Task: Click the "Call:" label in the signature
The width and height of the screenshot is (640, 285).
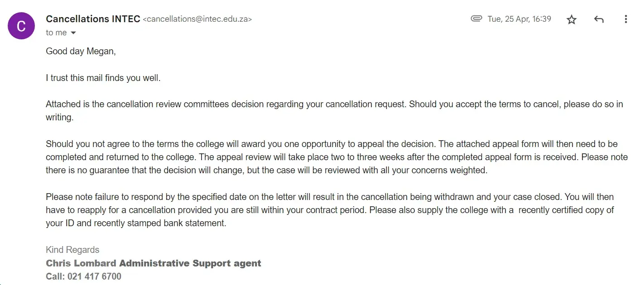Action: tap(56, 276)
